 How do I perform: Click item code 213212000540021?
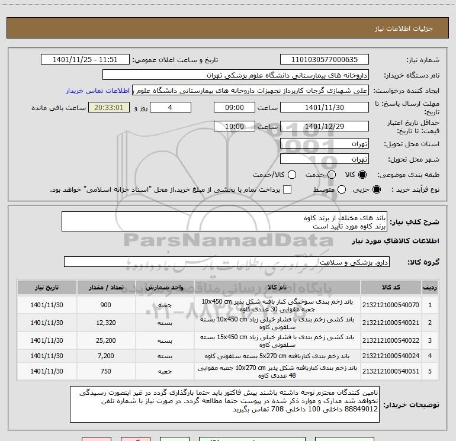click(391, 323)
